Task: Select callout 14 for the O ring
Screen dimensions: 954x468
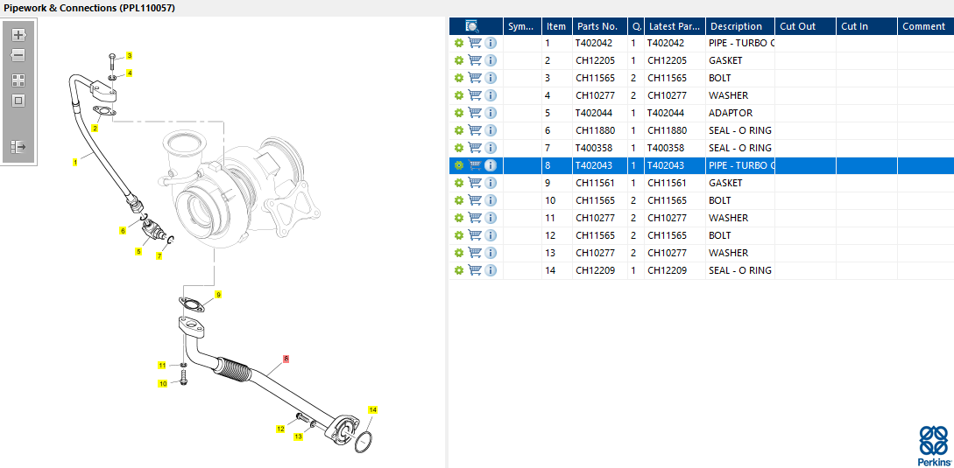Action: 373,409
